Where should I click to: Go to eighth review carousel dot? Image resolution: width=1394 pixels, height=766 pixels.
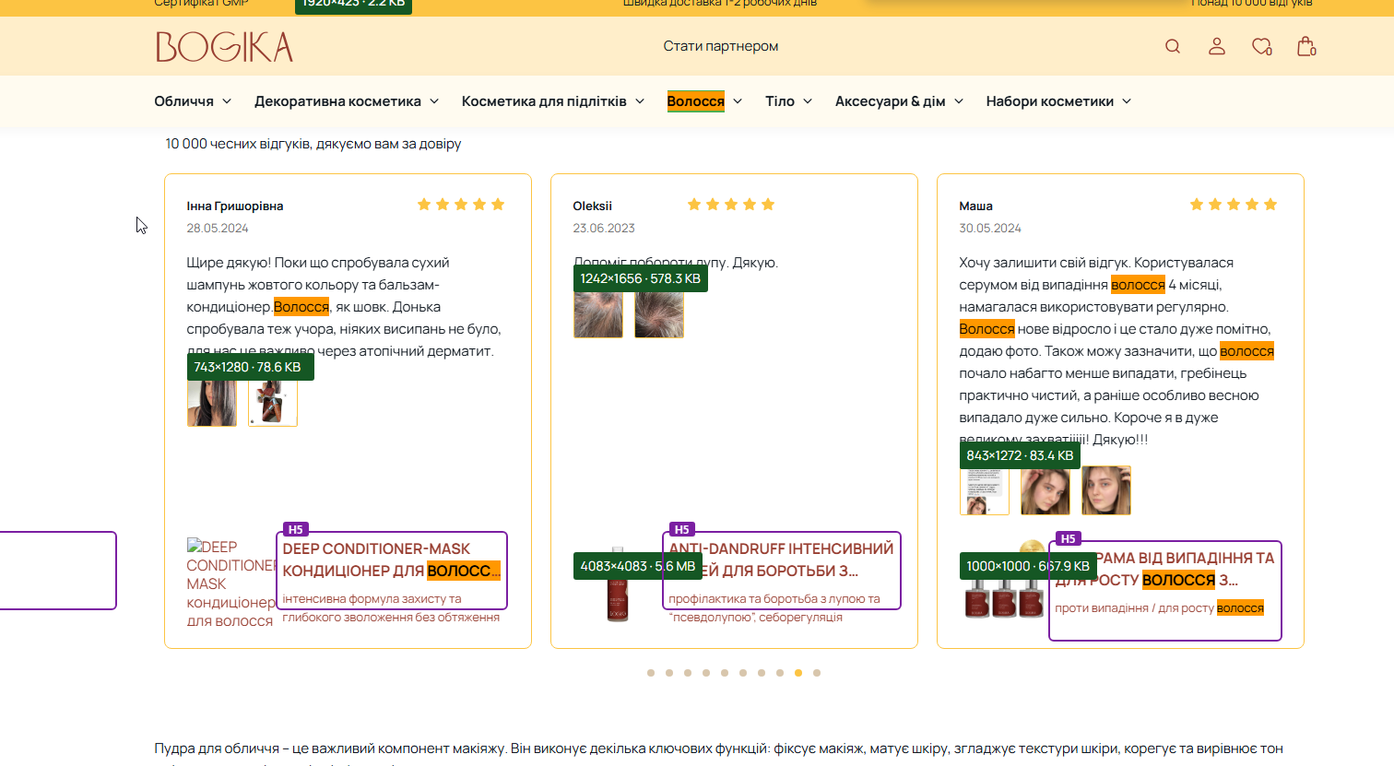tap(780, 673)
